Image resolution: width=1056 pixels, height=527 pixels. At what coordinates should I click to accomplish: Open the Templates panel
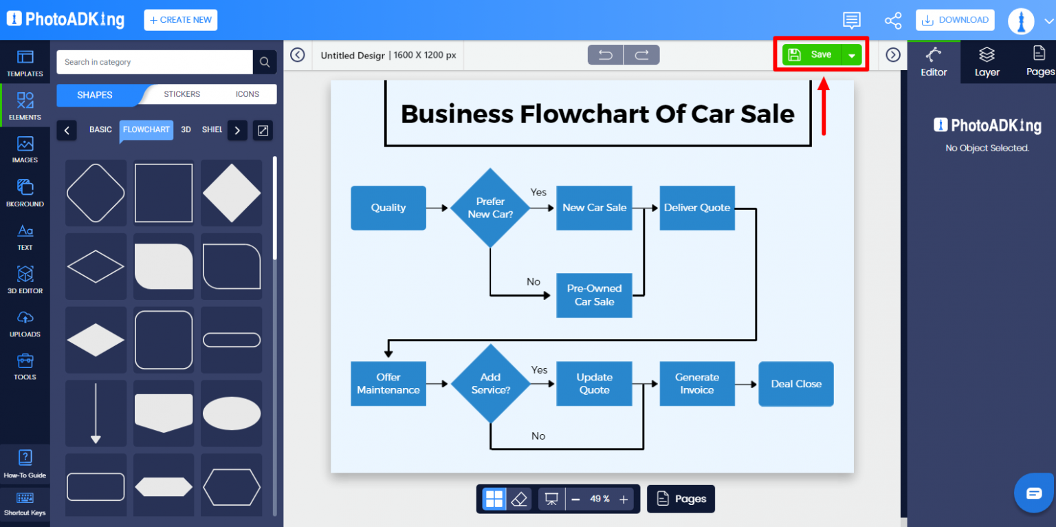pos(25,62)
